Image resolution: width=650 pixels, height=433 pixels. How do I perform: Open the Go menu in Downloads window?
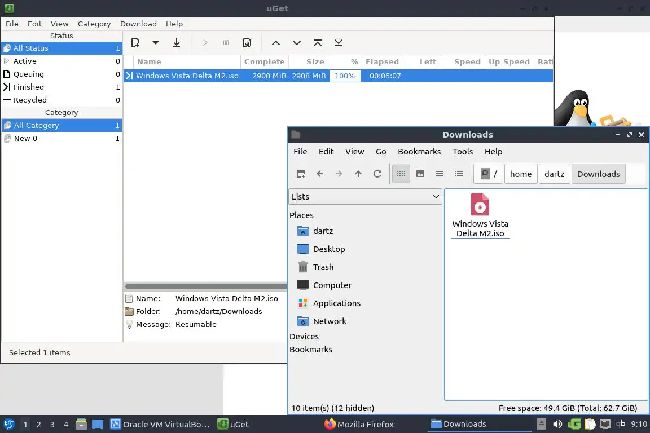click(x=381, y=152)
